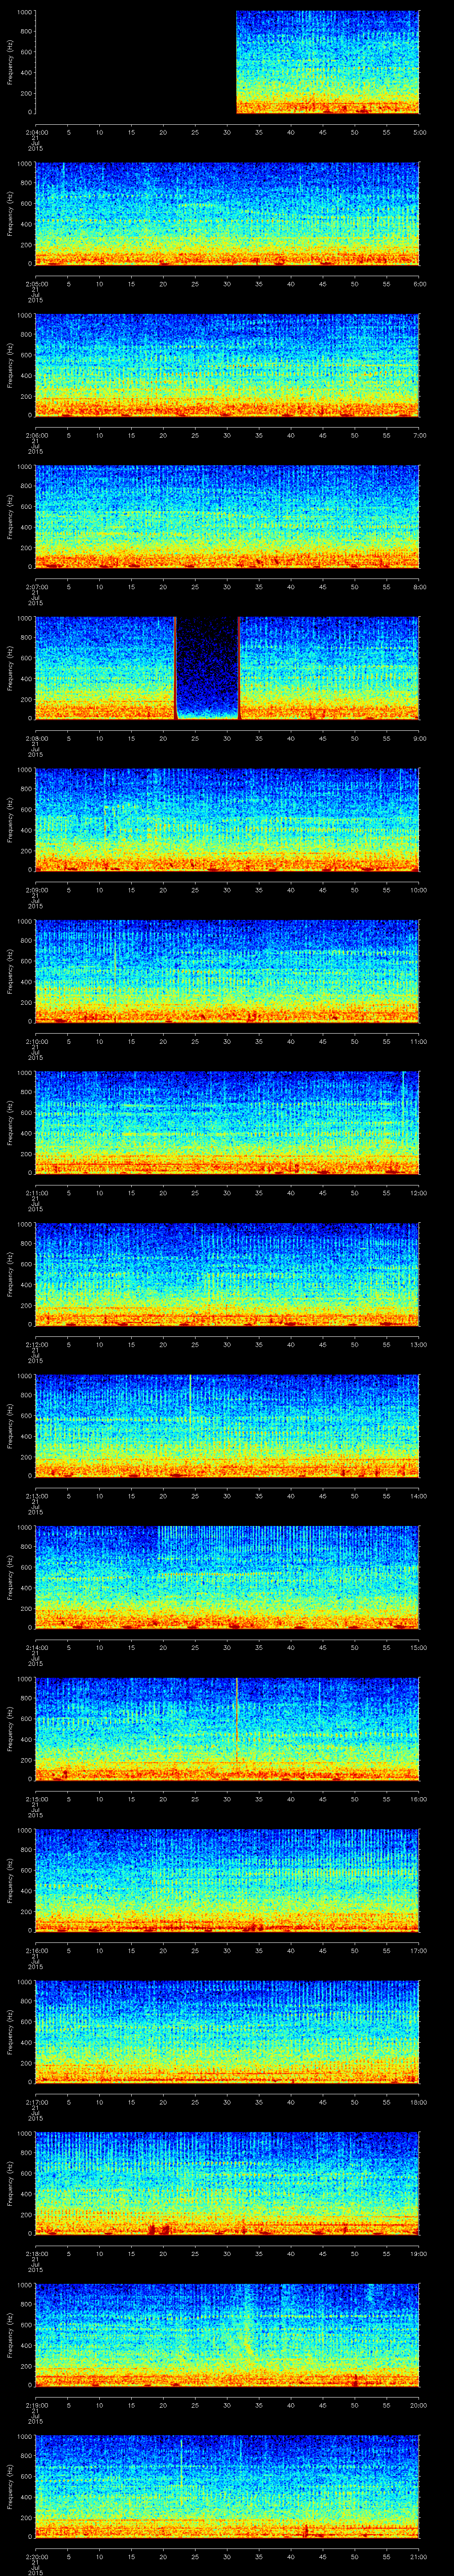The image size is (454, 2576).
Task: Click the "2:19:00" start time label
Action: click(x=36, y=2404)
